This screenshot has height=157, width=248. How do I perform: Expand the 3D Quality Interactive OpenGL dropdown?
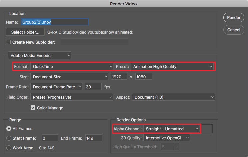[x=167, y=138]
